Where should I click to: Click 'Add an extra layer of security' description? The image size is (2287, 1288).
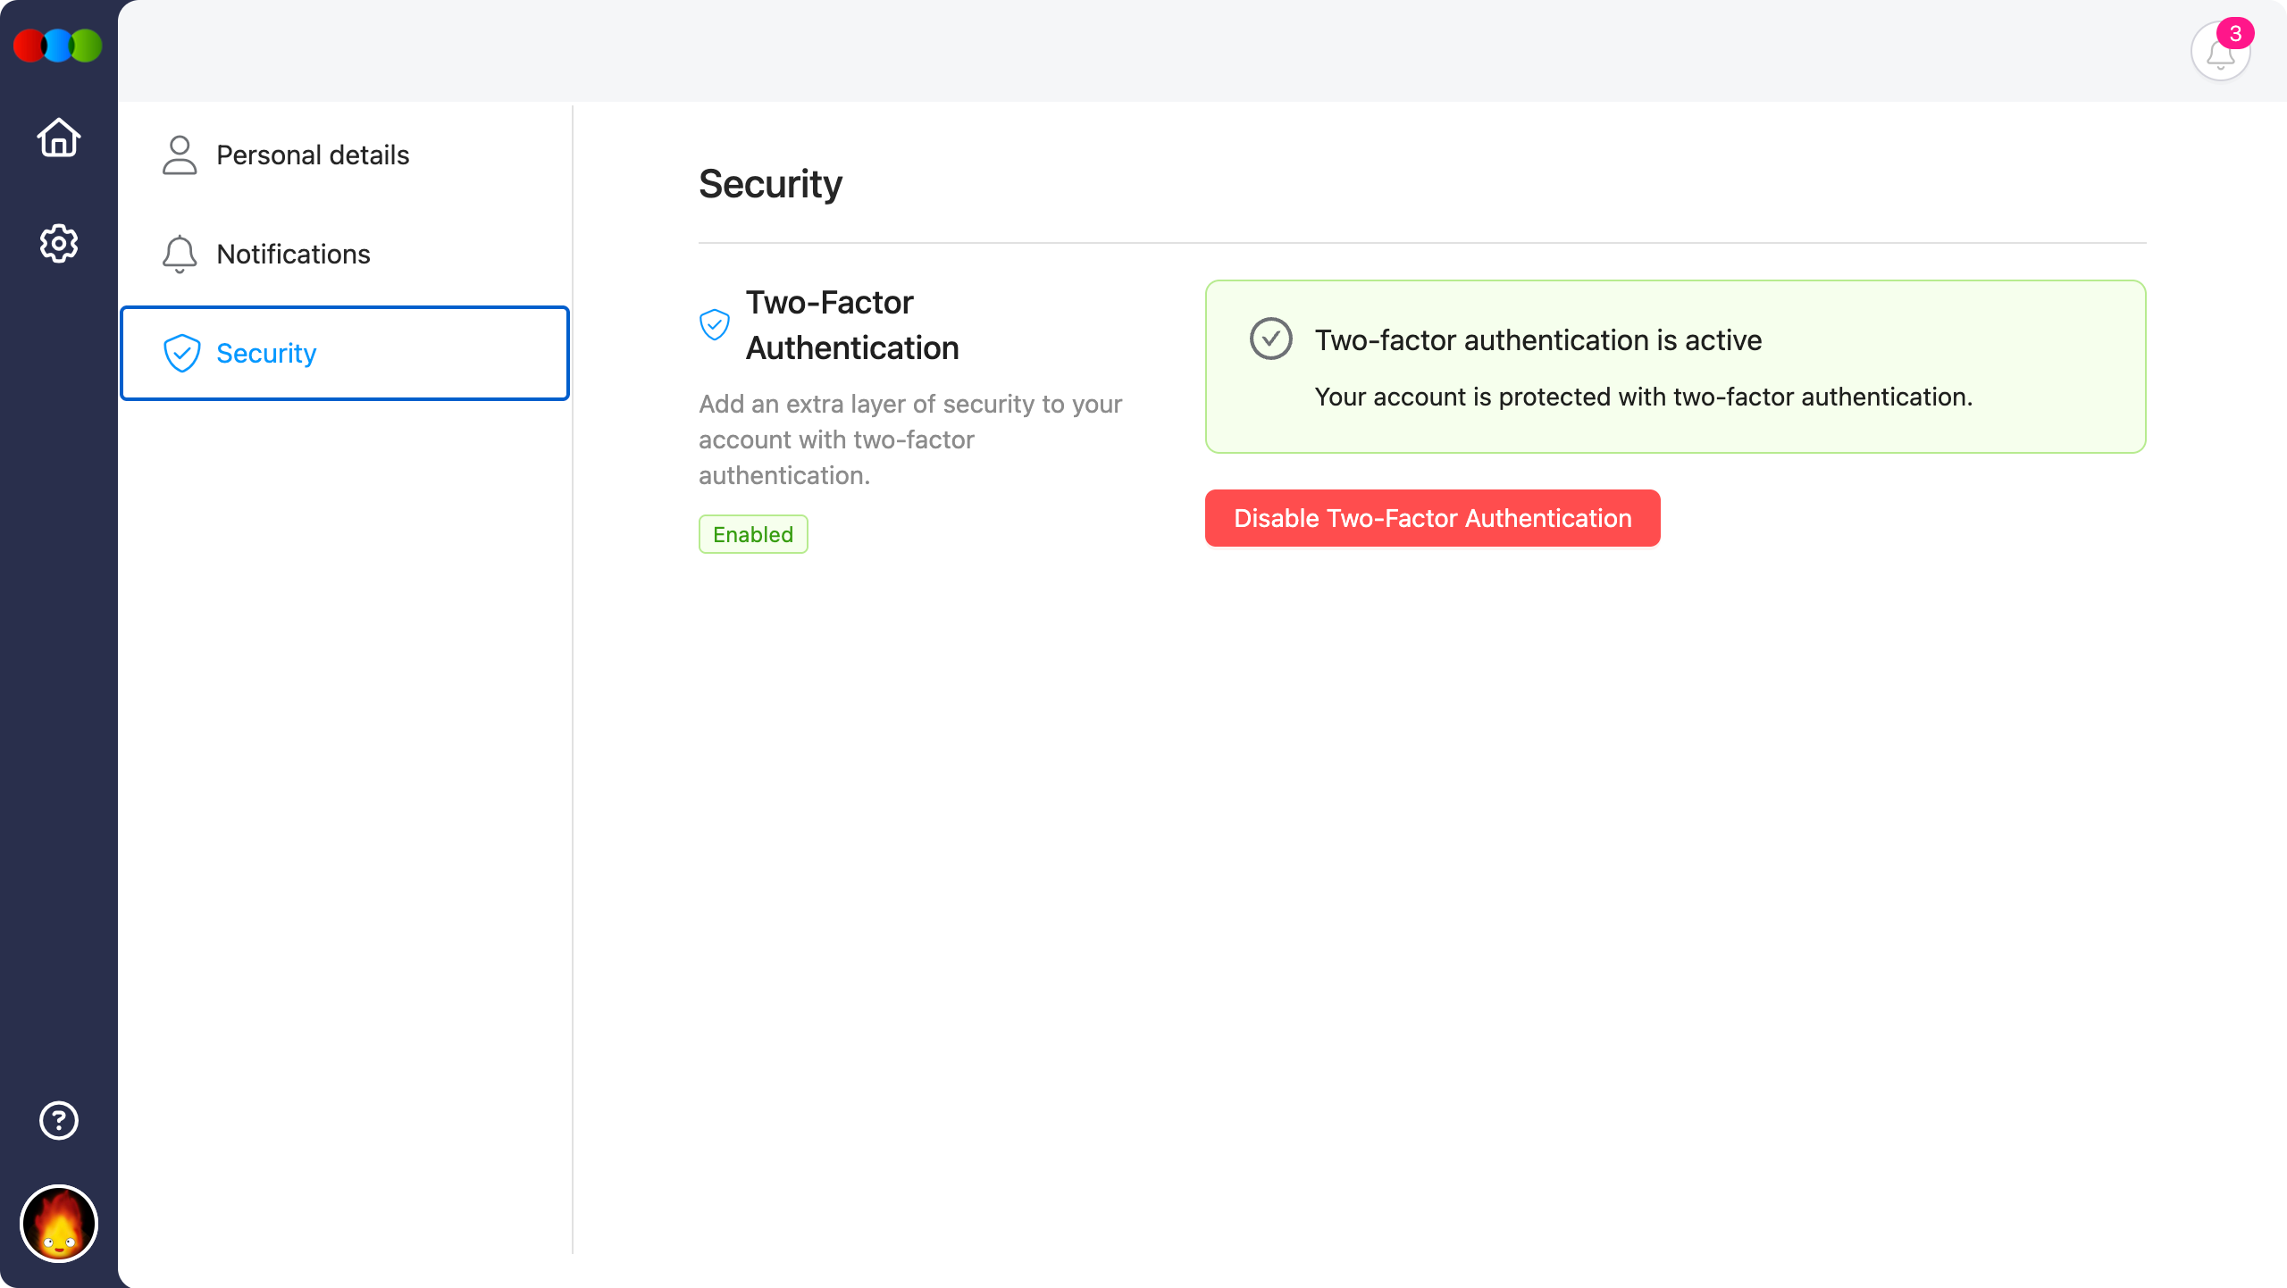[x=910, y=439]
